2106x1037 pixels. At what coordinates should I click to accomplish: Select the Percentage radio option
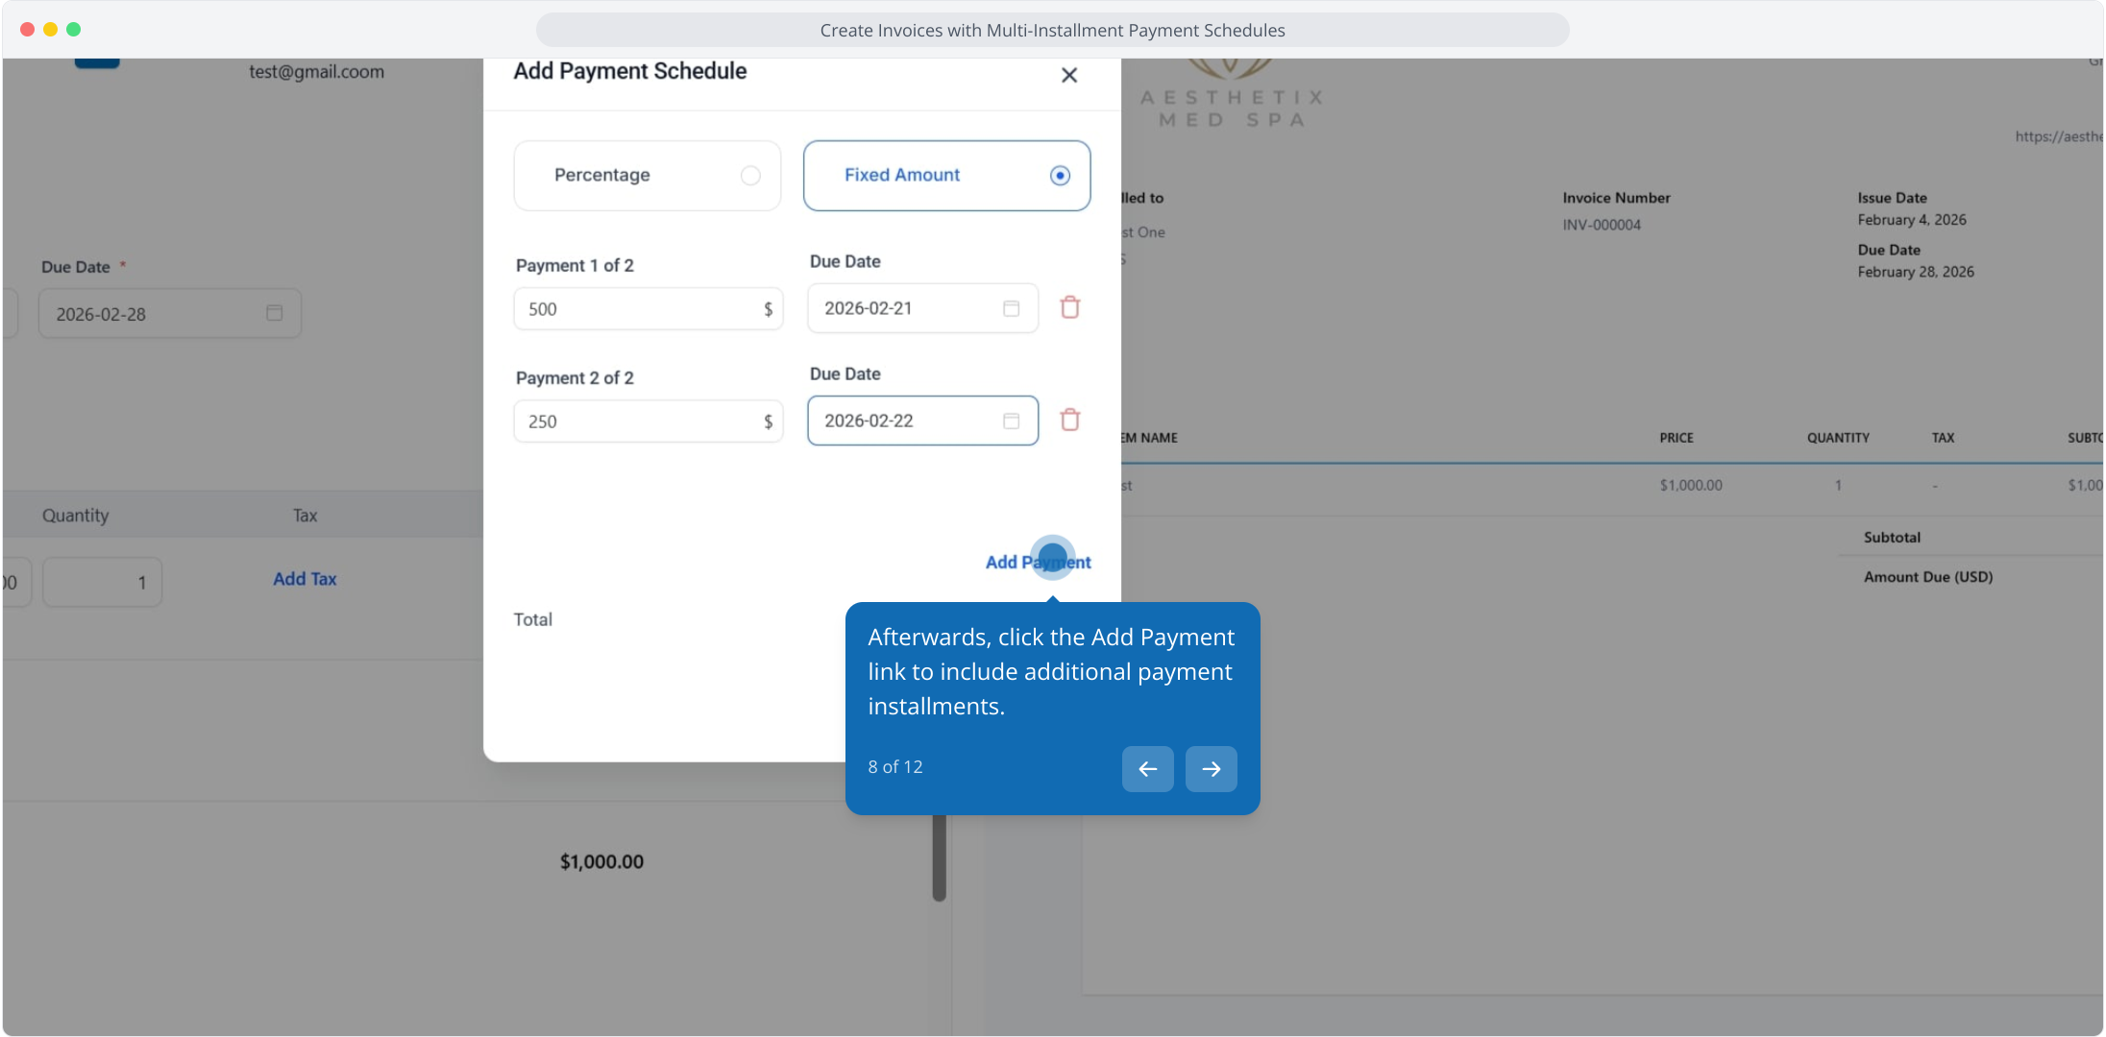(x=750, y=176)
